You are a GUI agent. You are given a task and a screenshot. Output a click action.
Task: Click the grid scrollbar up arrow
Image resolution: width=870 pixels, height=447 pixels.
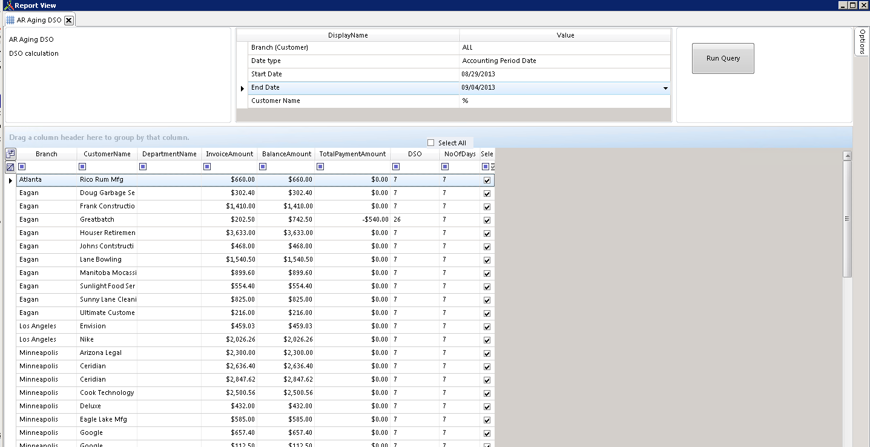(847, 156)
